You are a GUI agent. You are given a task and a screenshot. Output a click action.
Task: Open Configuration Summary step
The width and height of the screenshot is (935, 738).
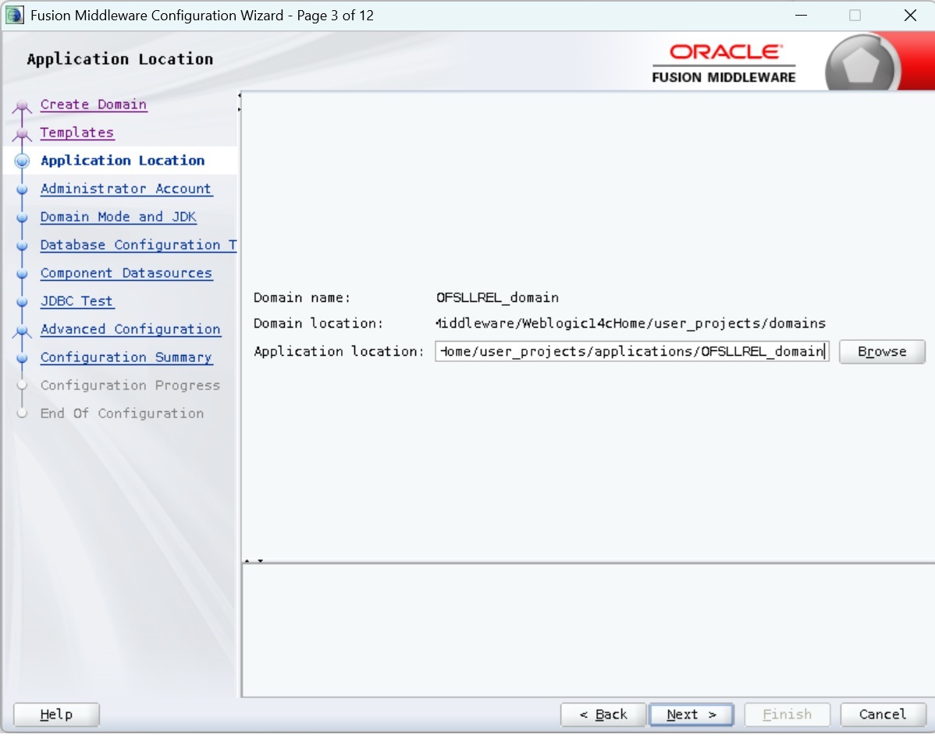tap(126, 357)
